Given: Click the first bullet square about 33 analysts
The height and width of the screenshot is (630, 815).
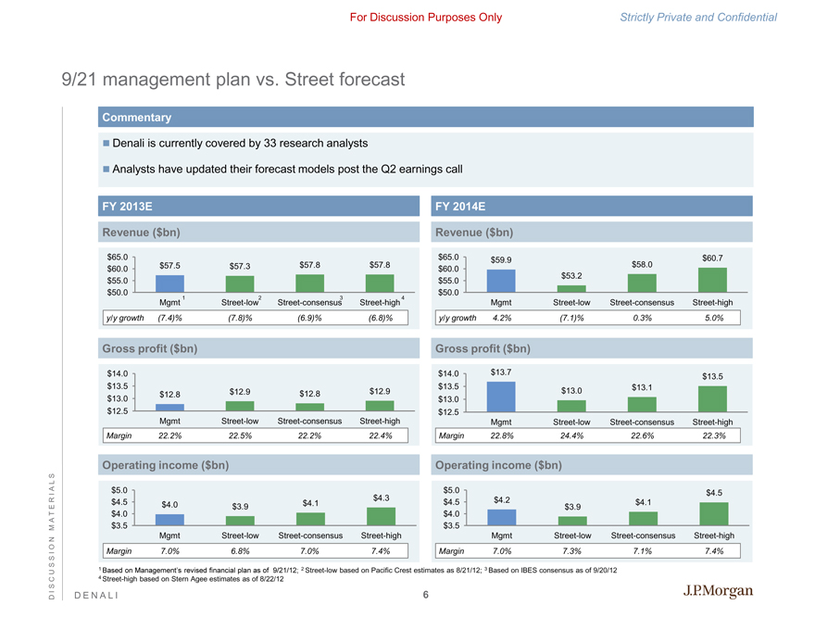Looking at the screenshot, I should [107, 144].
